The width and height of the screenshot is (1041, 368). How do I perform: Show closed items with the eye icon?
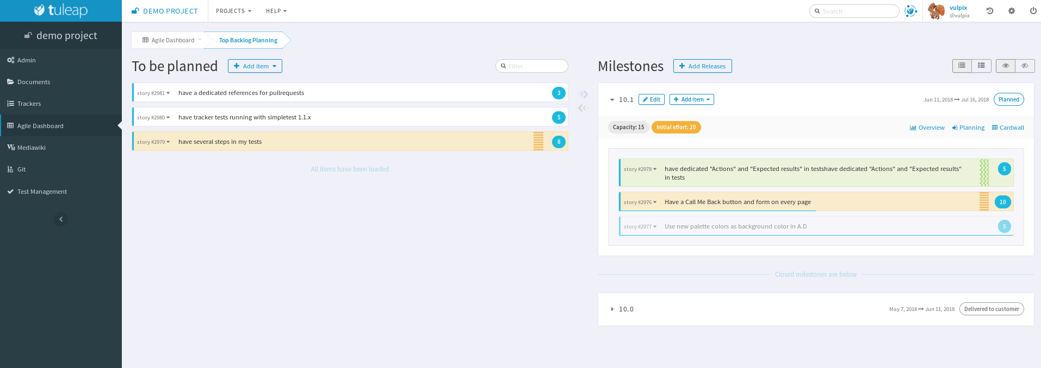(x=1006, y=66)
